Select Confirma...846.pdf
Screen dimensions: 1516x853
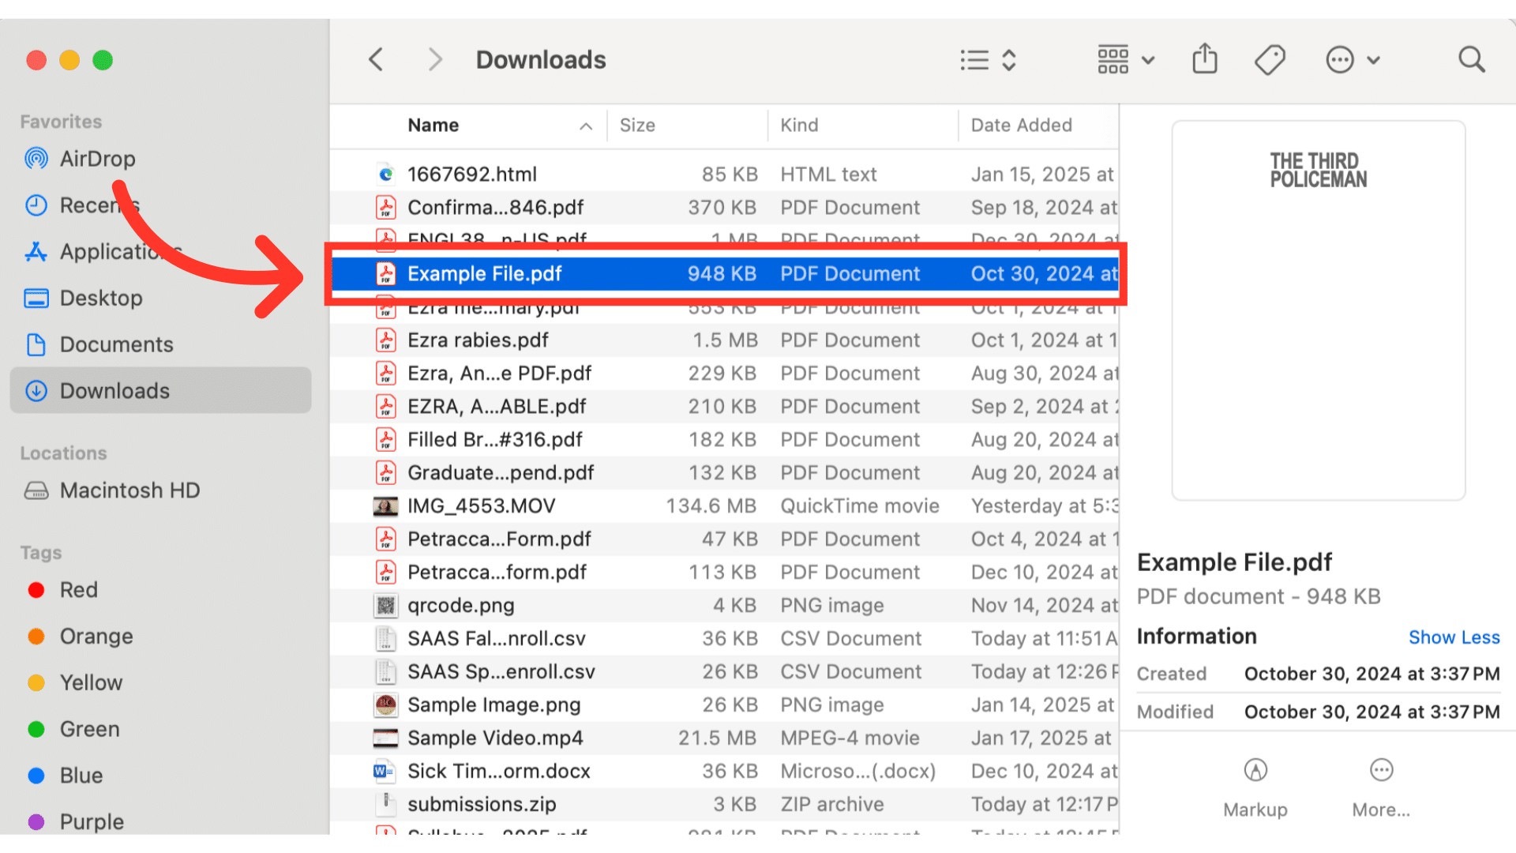725,208
